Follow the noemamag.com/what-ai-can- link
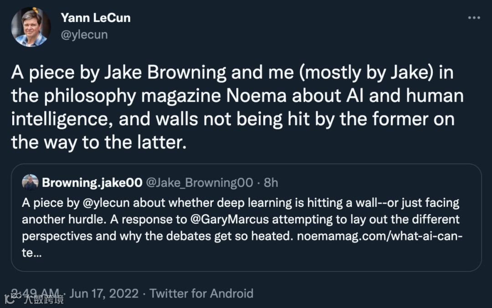The image size is (492, 308). click(380, 236)
